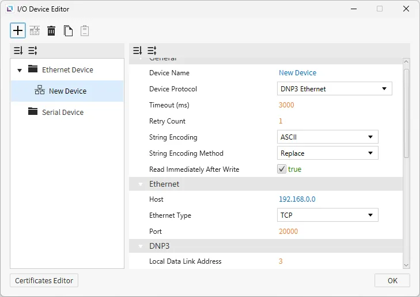Click the clipboard paste icon in toolbar
The image size is (420, 297).
coord(85,31)
